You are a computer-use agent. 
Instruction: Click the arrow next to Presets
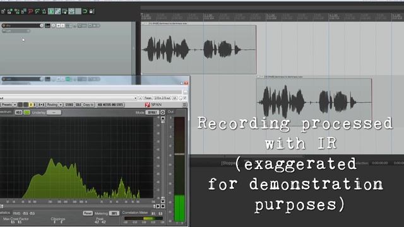[15, 105]
